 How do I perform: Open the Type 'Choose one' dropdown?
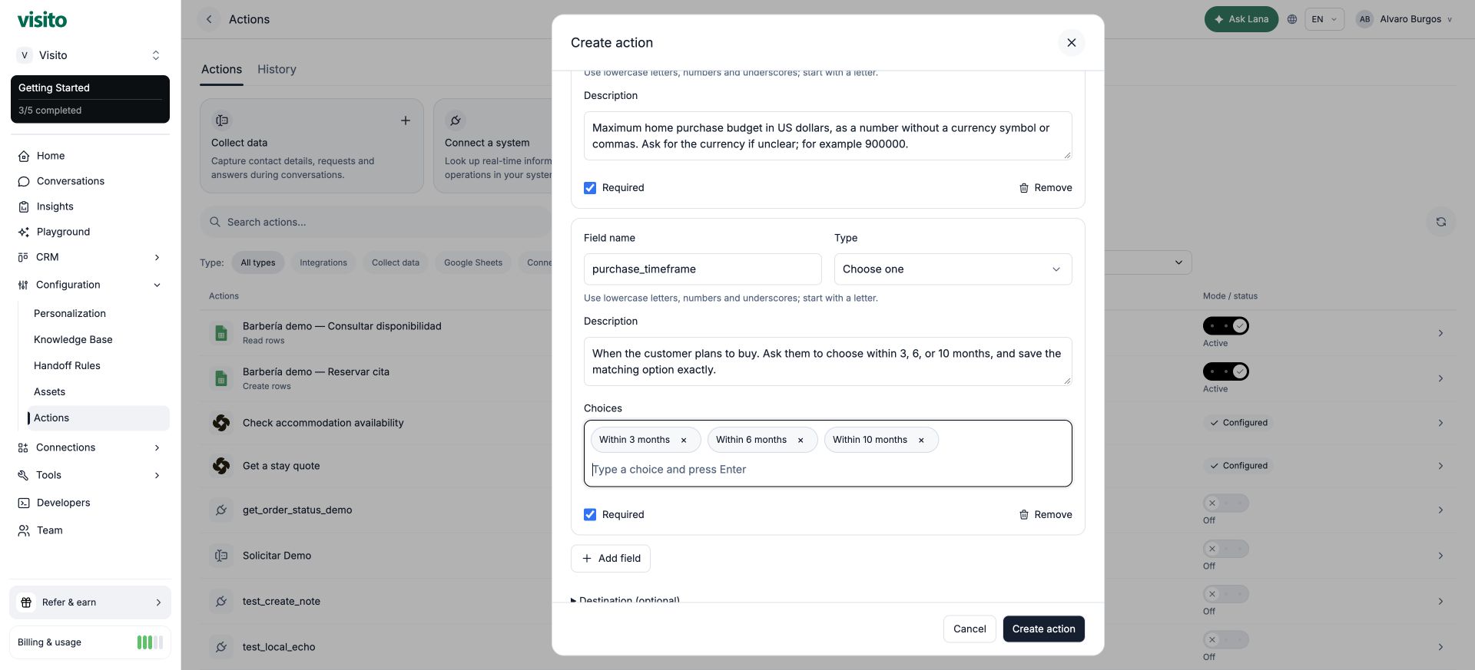pos(953,269)
